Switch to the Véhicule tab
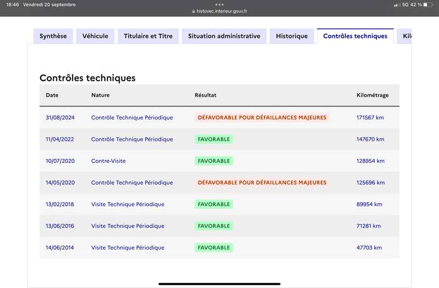The image size is (439, 288). click(x=95, y=36)
